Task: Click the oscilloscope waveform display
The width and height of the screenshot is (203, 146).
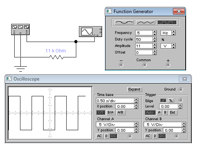Action: [x=50, y=113]
